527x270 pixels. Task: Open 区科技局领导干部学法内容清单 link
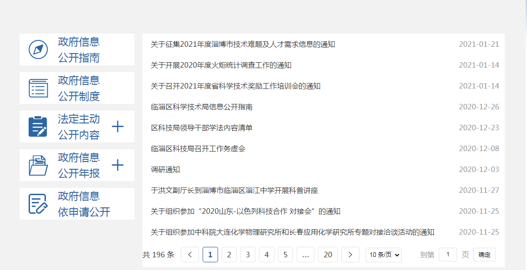coord(202,128)
